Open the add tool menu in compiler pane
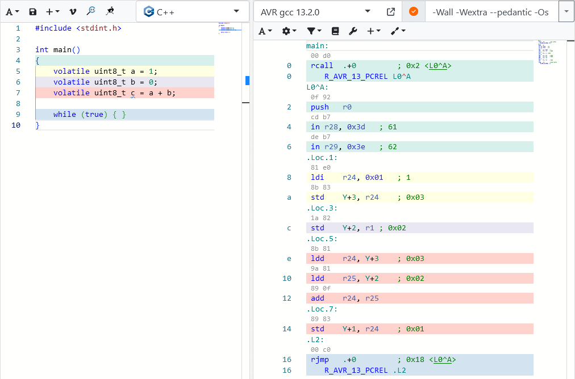This screenshot has width=575, height=379. tap(373, 31)
